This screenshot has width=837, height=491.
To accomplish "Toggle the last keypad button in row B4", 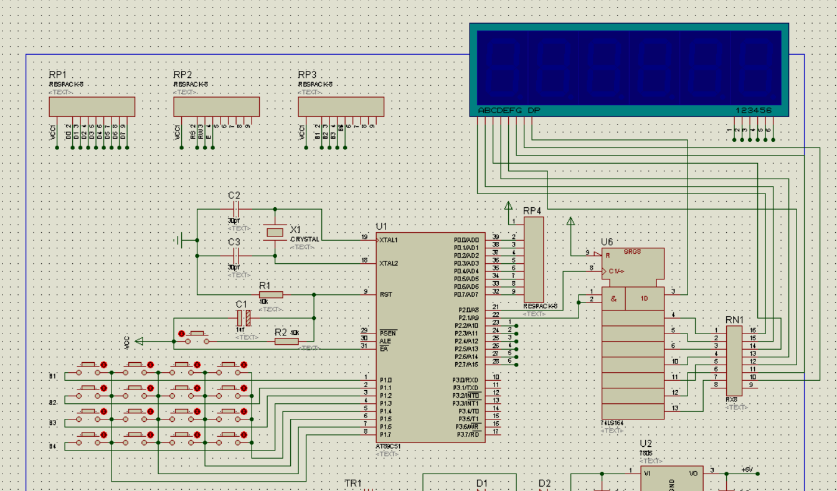I will coord(244,434).
